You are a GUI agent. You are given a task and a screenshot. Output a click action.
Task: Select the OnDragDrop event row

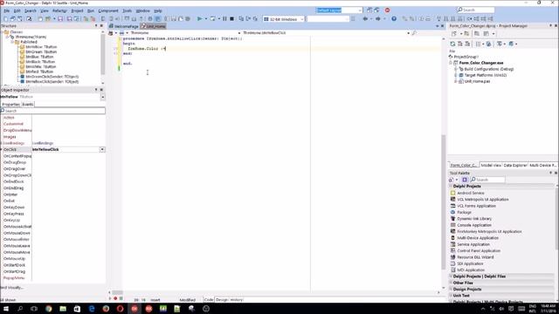pyautogui.click(x=52, y=162)
